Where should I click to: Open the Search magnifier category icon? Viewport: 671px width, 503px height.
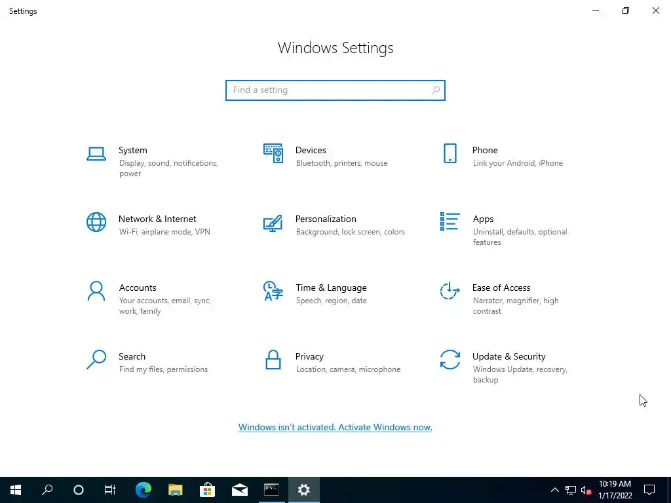tap(96, 360)
